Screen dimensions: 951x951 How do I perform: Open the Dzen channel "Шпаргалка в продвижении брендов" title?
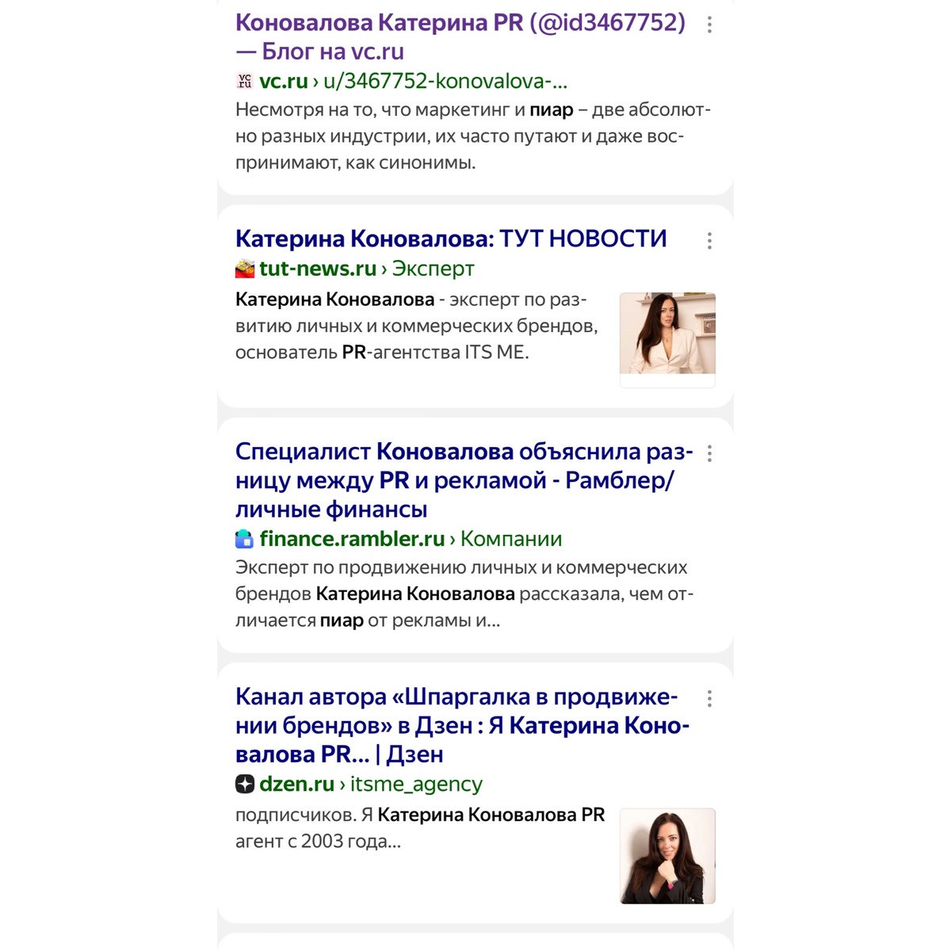click(x=462, y=725)
